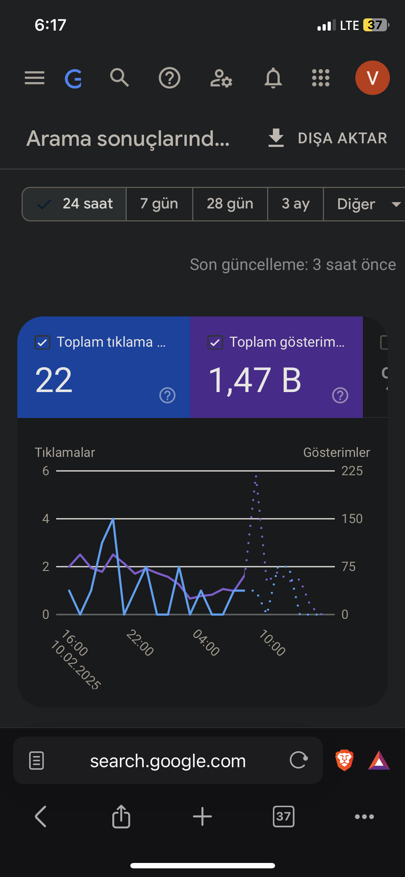Open users and settings icon

pos(221,78)
